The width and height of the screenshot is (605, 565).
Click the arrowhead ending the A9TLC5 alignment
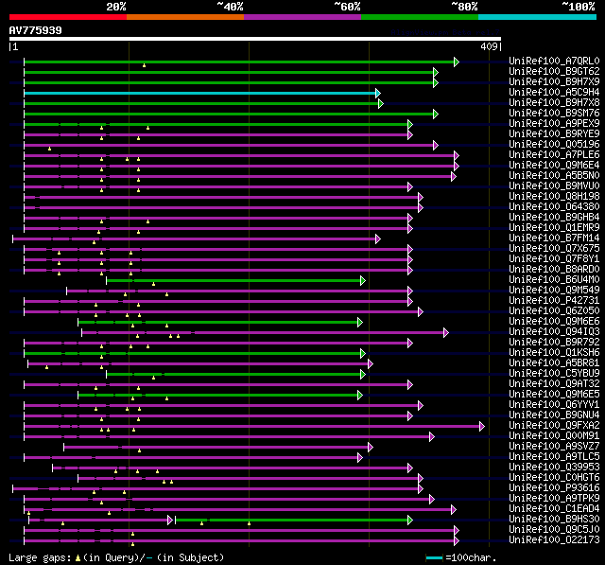click(360, 458)
